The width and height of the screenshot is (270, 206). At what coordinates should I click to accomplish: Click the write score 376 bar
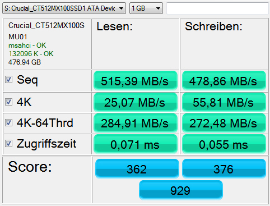pos(224,168)
